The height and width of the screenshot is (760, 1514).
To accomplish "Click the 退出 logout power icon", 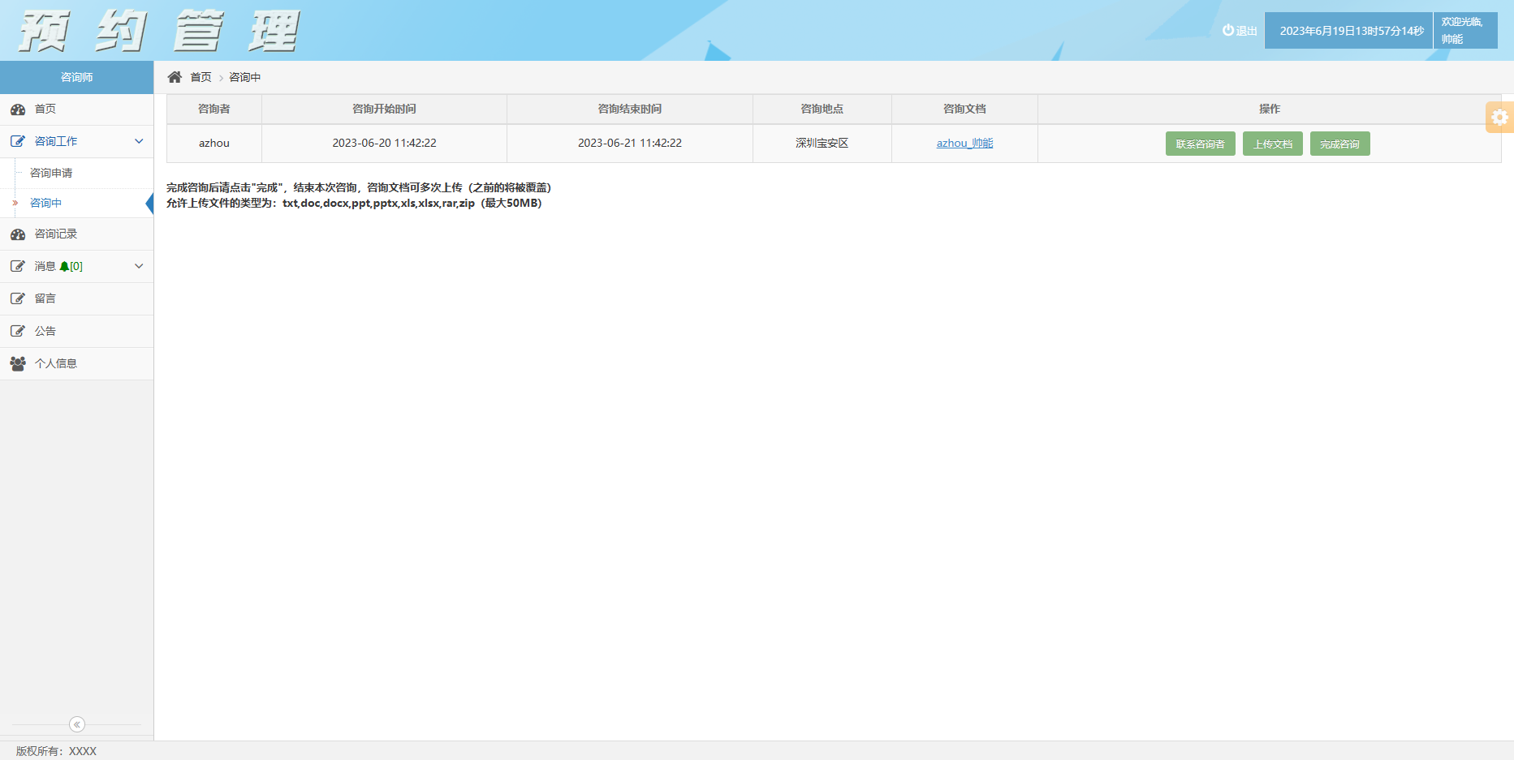I will [1227, 30].
